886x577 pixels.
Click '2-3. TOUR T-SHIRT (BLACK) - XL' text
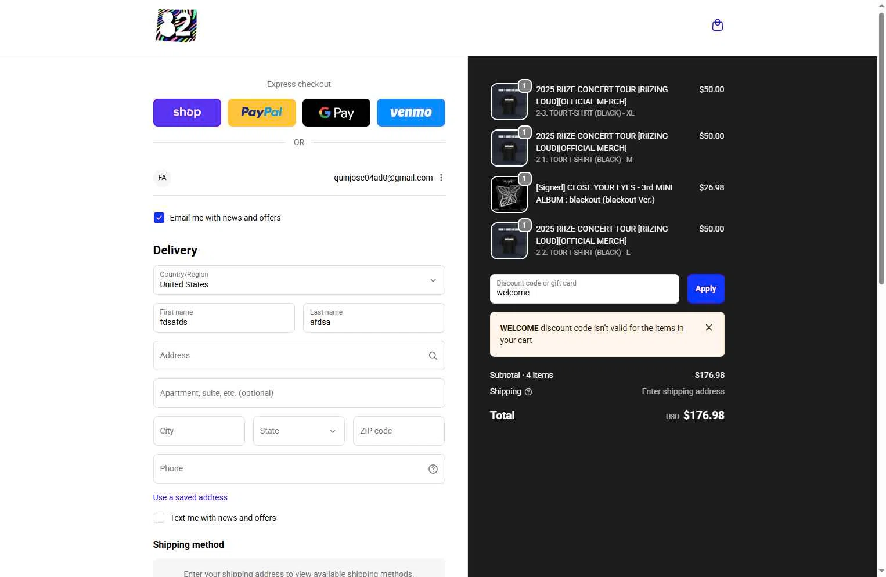tap(585, 113)
